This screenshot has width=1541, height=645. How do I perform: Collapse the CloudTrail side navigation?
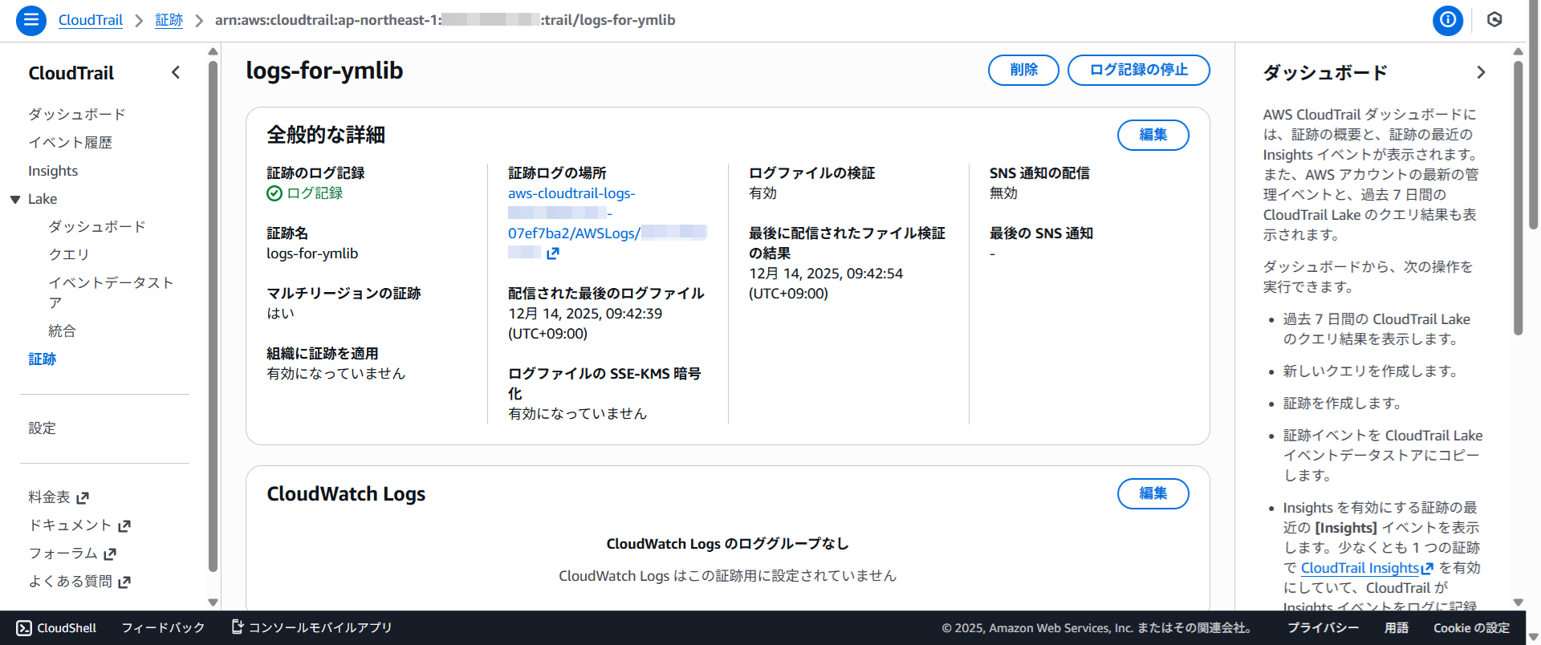[x=176, y=73]
